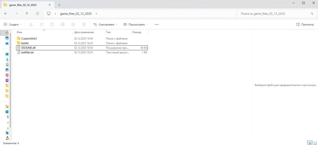Switch to large thumbnails view in status bar
The image size is (318, 145).
315,143
